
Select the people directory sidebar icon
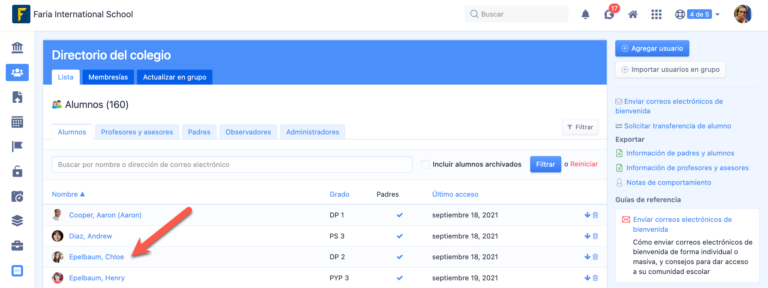click(17, 72)
